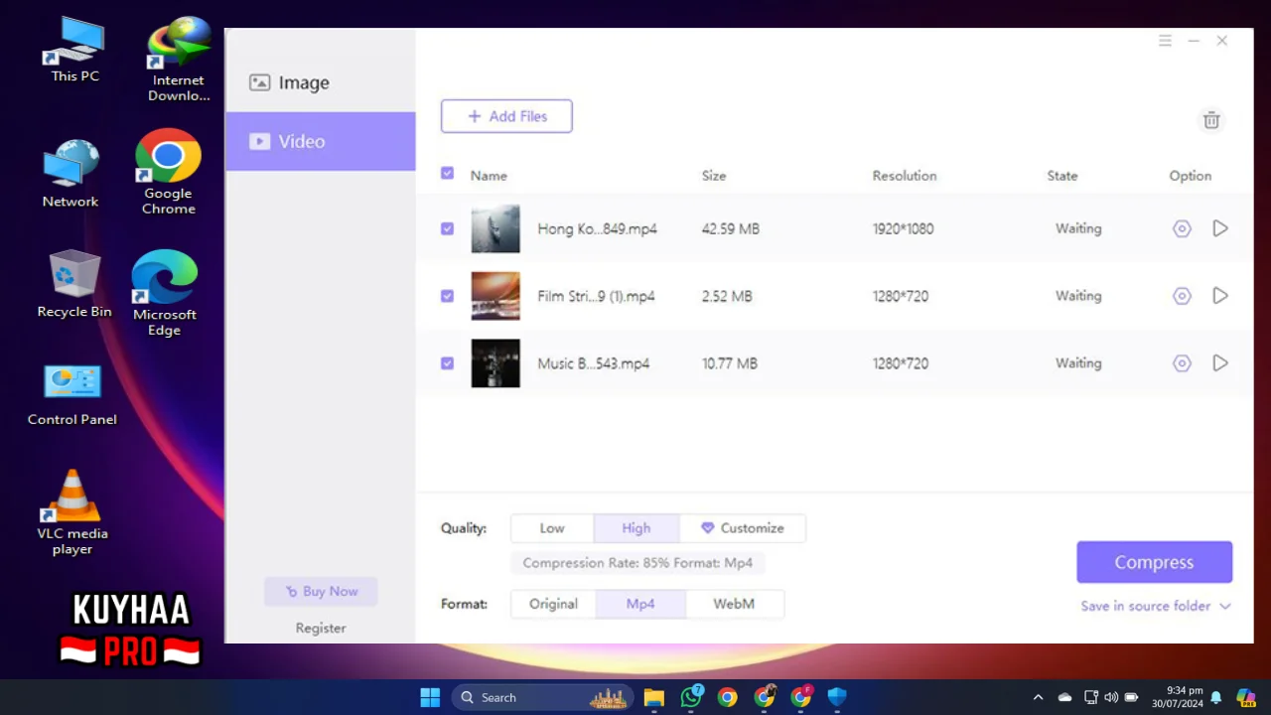Click Compression Rate: 85% Format: Mp4 label
This screenshot has width=1271, height=715.
(637, 563)
